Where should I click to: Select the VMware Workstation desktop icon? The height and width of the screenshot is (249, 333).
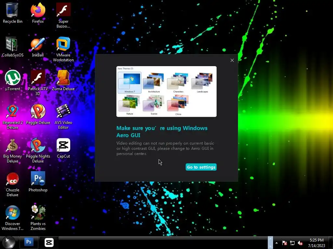(63, 49)
